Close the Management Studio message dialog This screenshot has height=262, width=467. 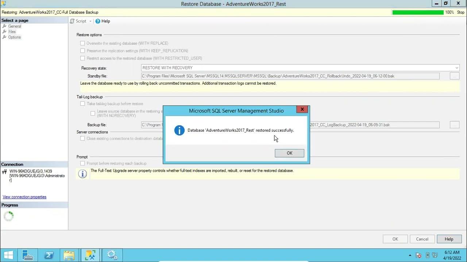pyautogui.click(x=302, y=109)
